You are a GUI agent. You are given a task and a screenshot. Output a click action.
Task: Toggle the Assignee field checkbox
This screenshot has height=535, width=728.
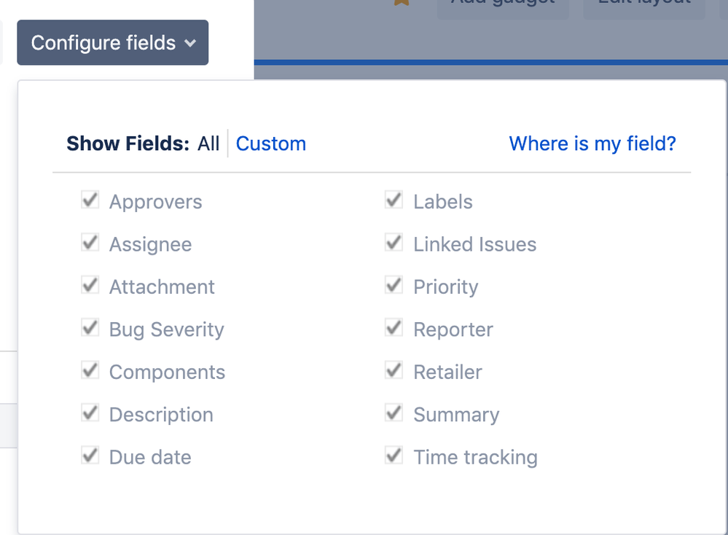point(90,243)
